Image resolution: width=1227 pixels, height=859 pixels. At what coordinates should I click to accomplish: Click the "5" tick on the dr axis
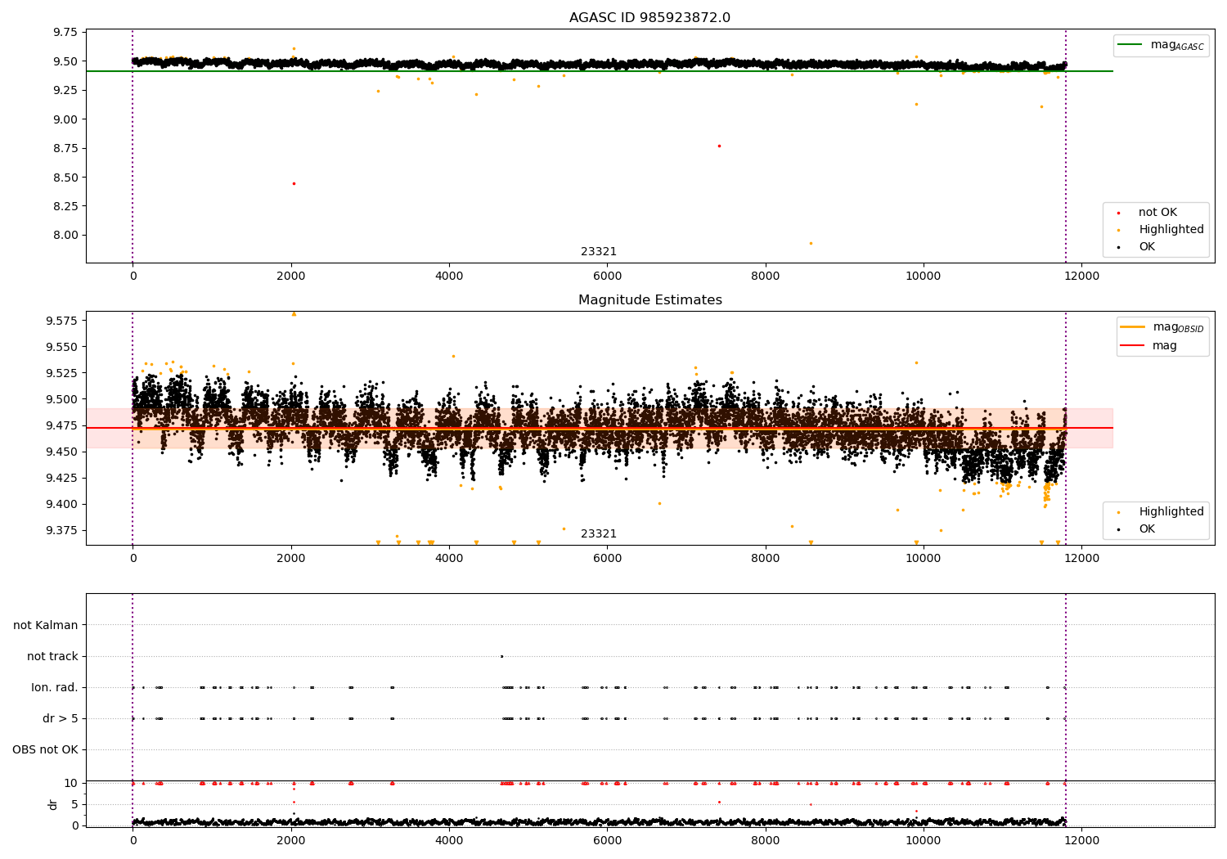[75, 804]
